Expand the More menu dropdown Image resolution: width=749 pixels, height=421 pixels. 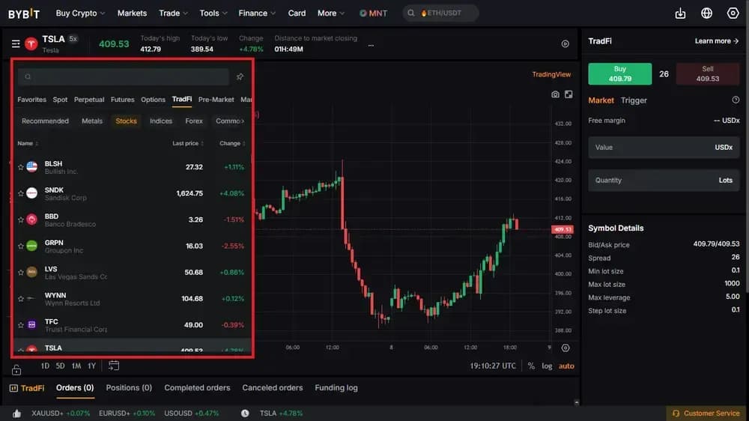coord(331,13)
